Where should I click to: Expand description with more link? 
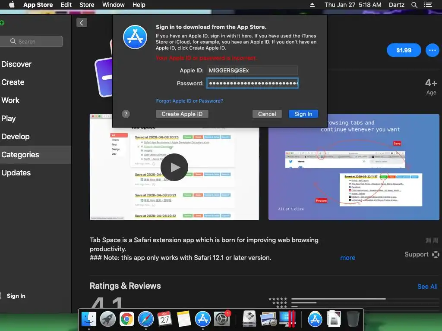click(347, 258)
